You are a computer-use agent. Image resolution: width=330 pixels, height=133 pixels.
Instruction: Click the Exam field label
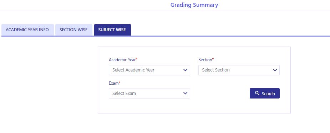114,83
